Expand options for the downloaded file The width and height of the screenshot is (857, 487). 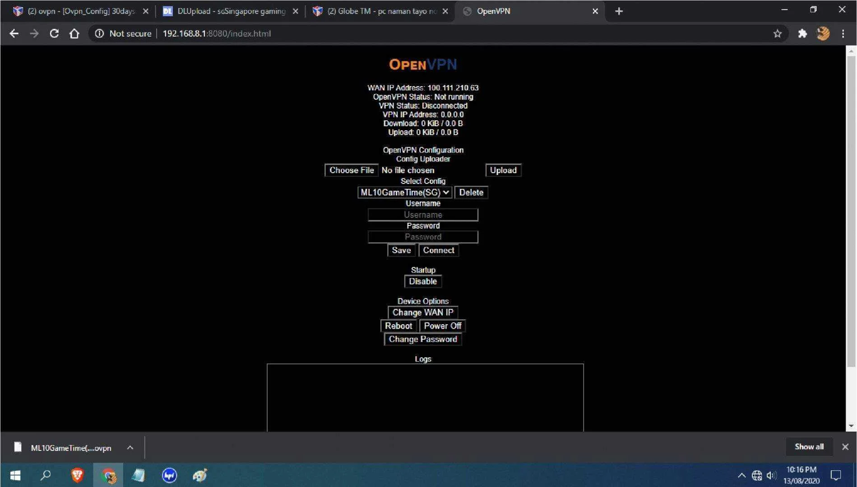(x=130, y=448)
